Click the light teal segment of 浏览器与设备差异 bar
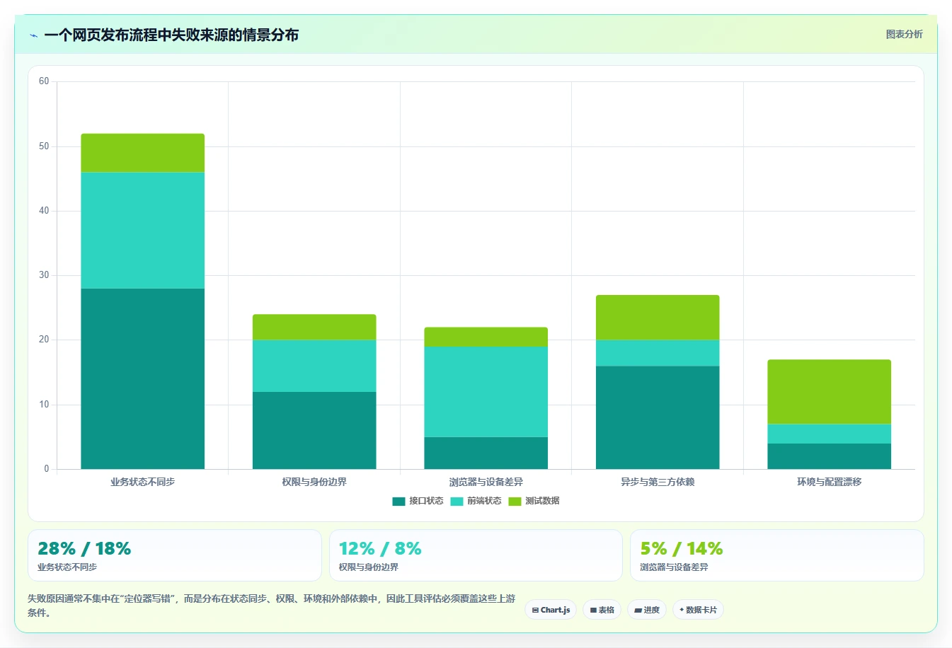 click(x=486, y=392)
